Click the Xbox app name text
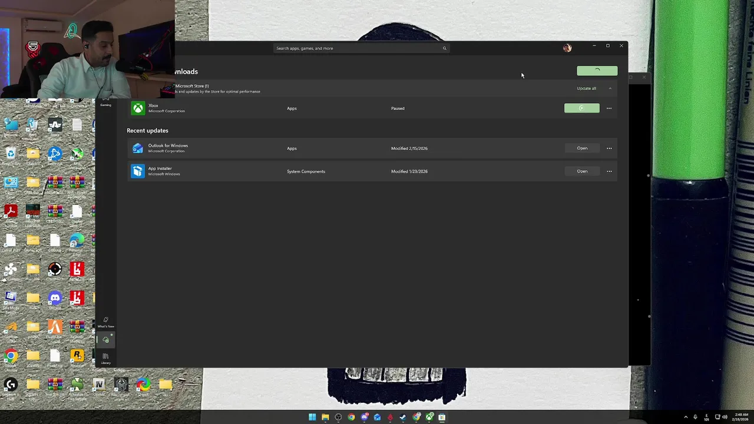754x424 pixels. coord(153,105)
